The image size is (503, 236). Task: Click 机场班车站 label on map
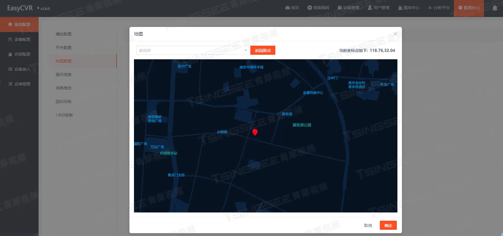coord(169,153)
